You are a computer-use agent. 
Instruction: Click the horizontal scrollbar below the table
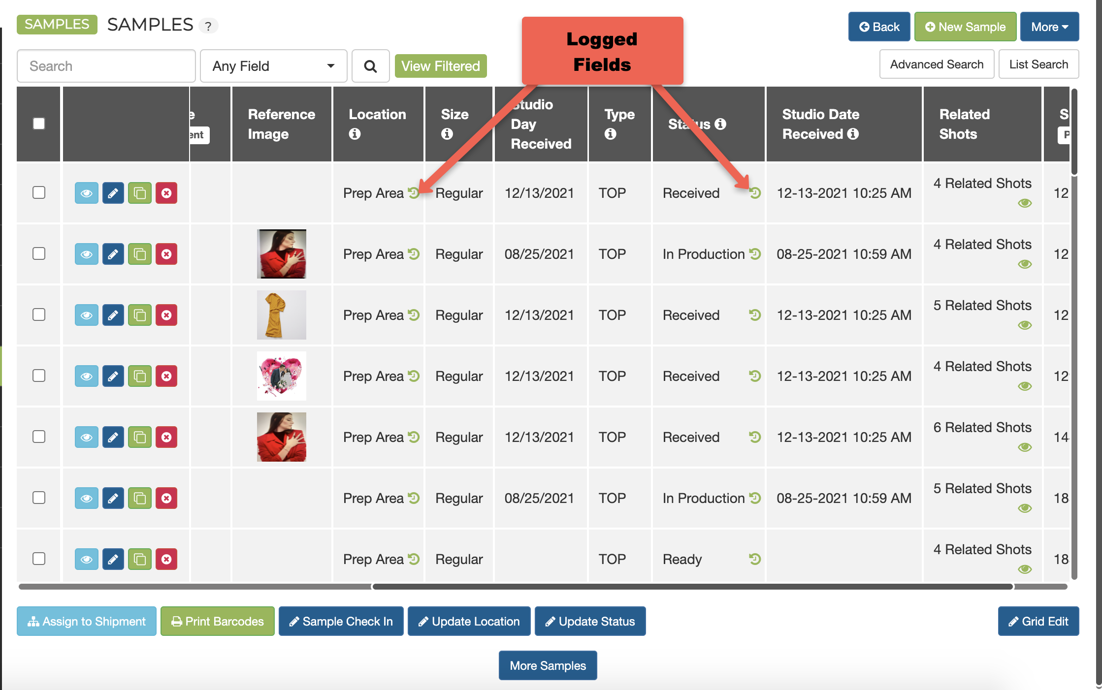692,587
